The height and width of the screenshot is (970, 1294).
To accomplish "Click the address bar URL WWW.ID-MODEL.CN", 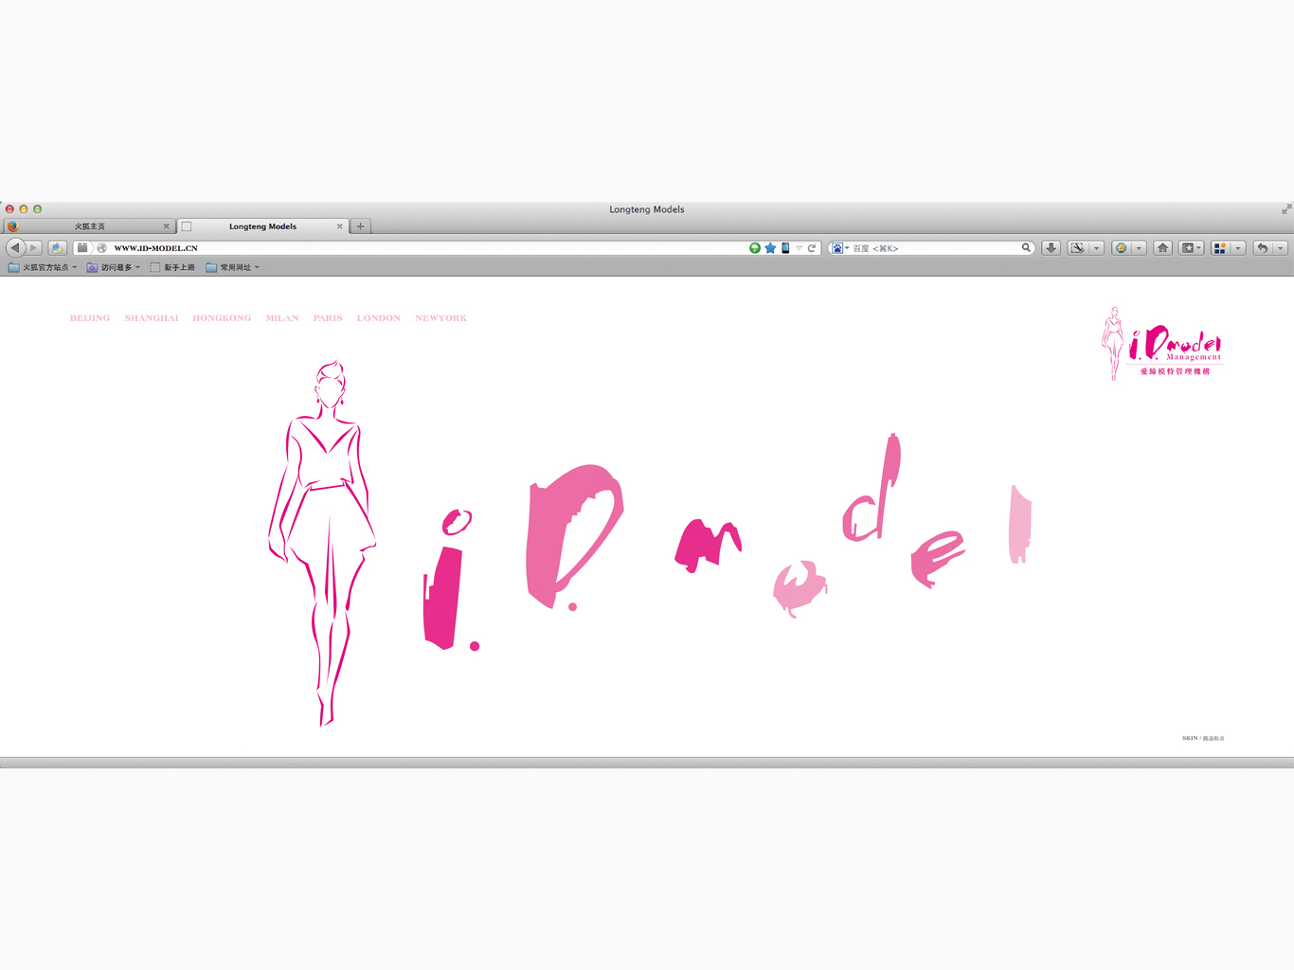I will pos(156,248).
